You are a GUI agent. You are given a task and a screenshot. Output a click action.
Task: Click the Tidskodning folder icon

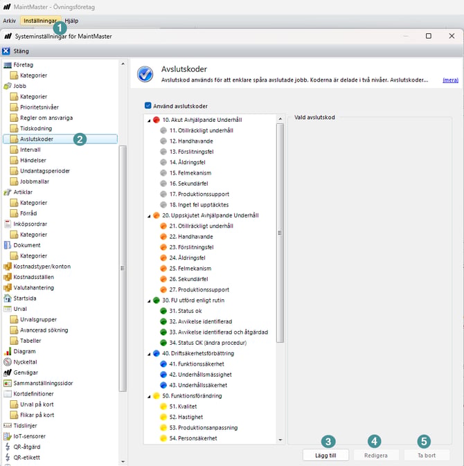coord(14,128)
